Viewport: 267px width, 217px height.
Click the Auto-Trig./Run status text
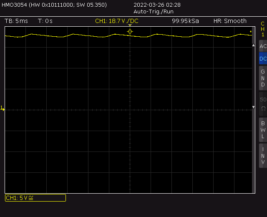coord(154,12)
